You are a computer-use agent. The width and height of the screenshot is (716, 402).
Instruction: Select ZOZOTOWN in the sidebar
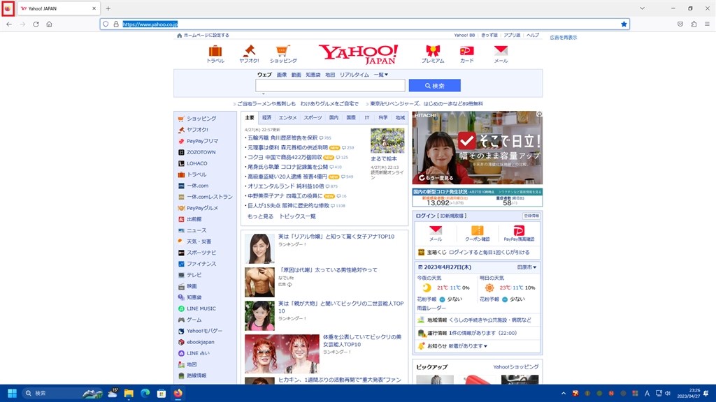(201, 152)
